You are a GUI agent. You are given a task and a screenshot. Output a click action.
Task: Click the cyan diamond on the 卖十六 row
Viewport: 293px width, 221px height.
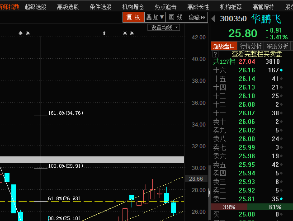[282, 70]
